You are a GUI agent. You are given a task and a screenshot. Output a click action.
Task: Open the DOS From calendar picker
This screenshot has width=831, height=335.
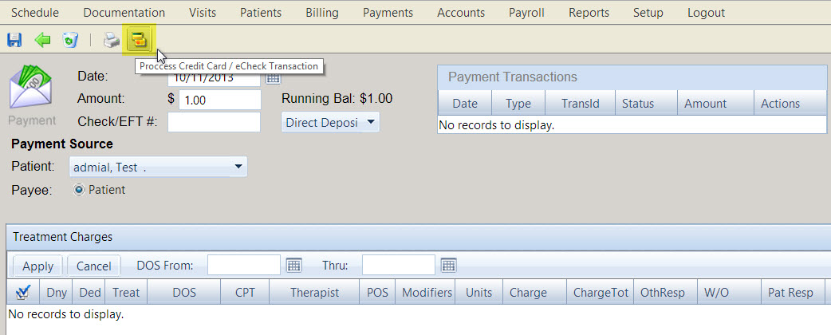[x=293, y=266]
